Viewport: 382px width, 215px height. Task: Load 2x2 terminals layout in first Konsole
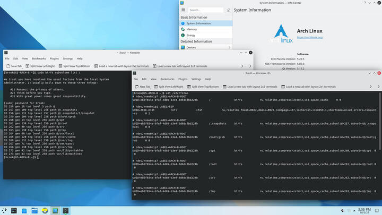(121, 66)
